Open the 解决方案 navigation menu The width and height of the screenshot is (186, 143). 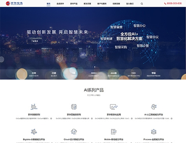pyautogui.click(x=88, y=4)
